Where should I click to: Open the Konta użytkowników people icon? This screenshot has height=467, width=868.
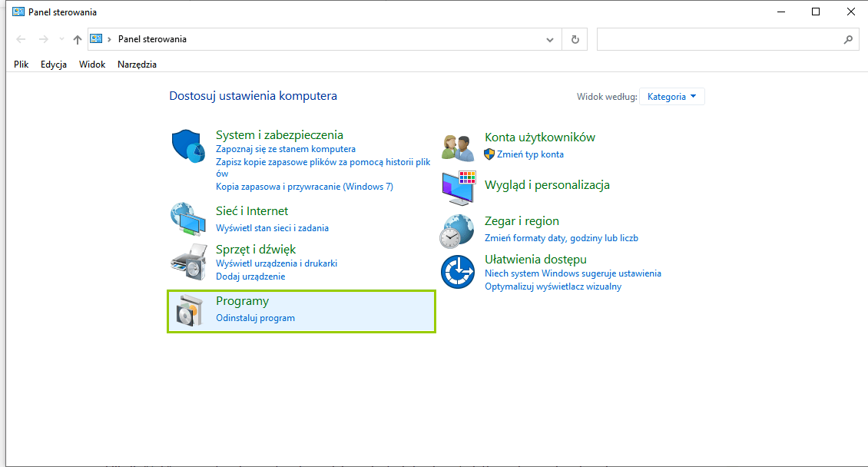coord(458,147)
